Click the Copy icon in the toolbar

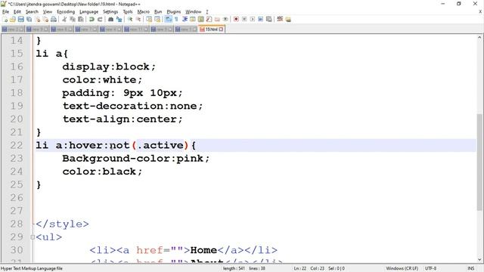73,20
